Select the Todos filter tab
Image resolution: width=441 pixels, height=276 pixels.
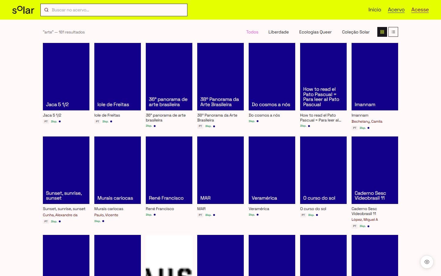(252, 32)
